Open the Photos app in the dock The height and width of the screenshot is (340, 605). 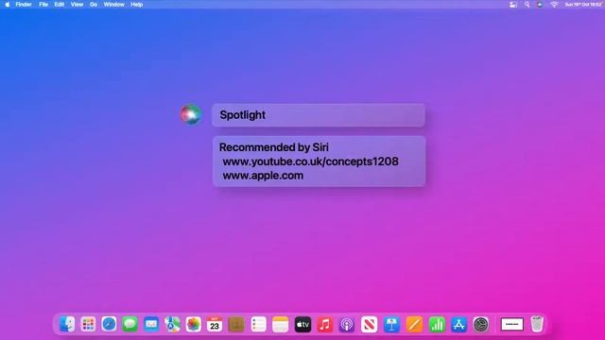[193, 324]
